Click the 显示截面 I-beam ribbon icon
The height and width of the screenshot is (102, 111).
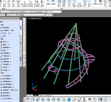[42, 3]
